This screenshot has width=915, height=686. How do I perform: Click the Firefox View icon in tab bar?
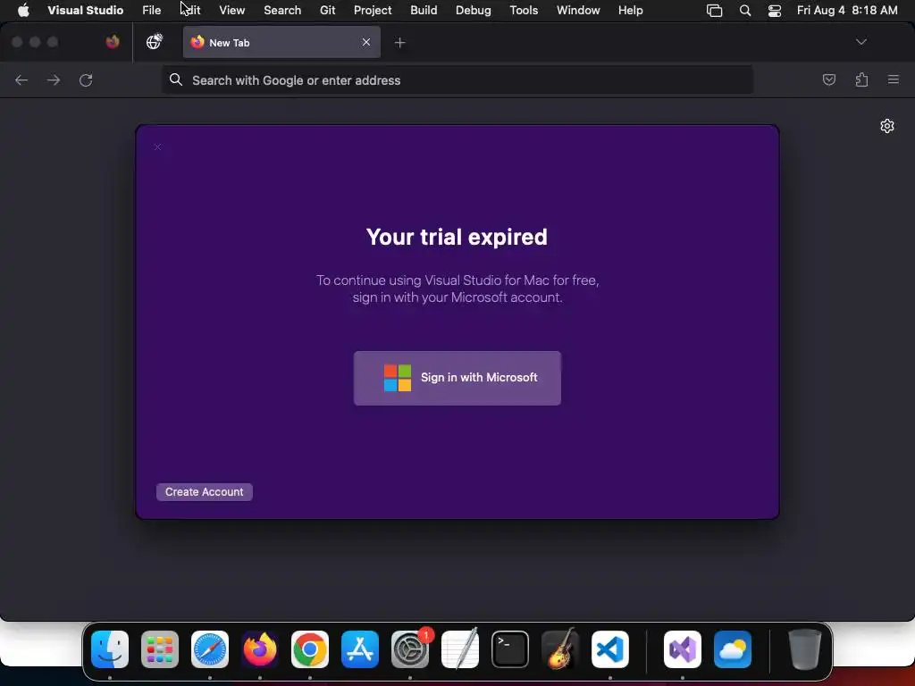click(x=113, y=42)
